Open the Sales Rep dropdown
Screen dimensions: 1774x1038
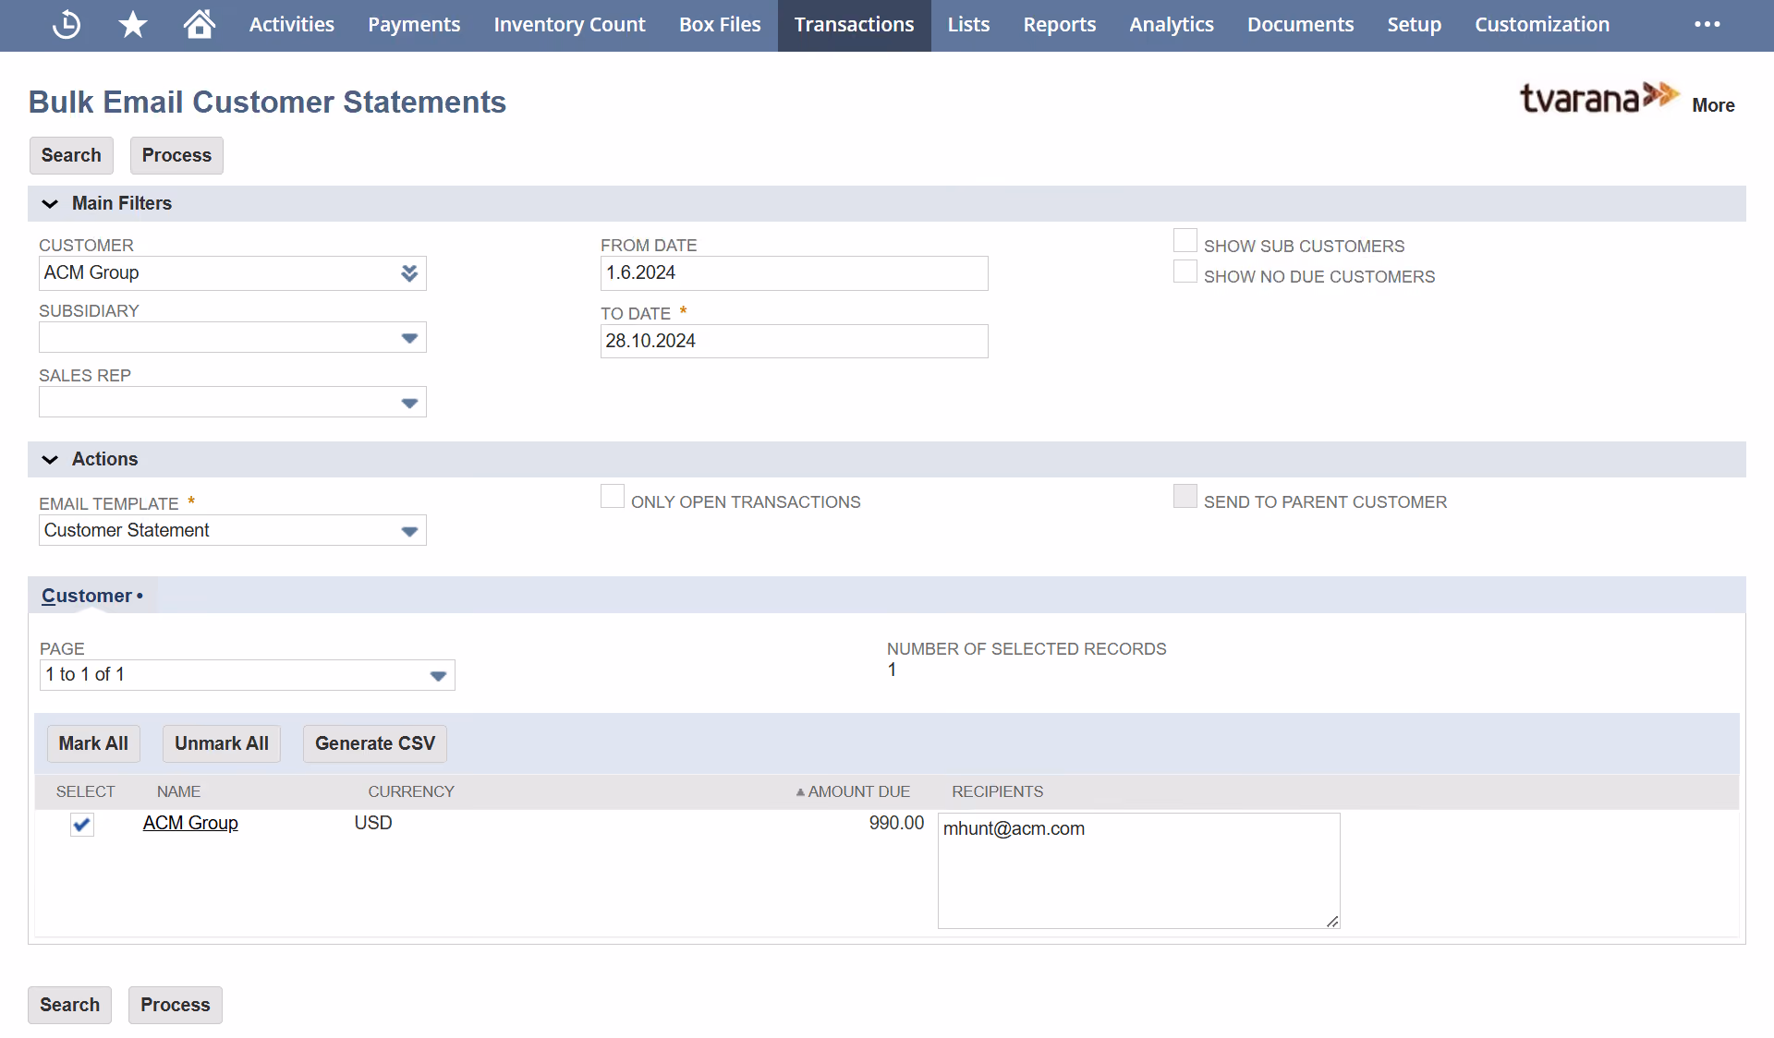(x=409, y=403)
